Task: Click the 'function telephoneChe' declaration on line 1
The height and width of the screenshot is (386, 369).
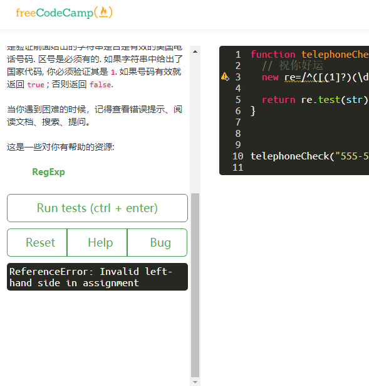Action: point(309,55)
